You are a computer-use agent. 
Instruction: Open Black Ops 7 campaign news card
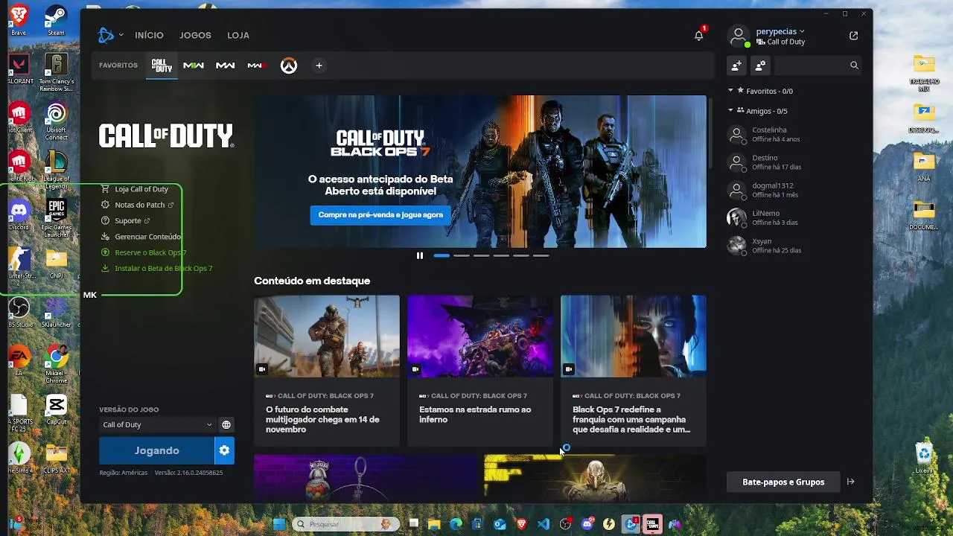click(x=634, y=371)
